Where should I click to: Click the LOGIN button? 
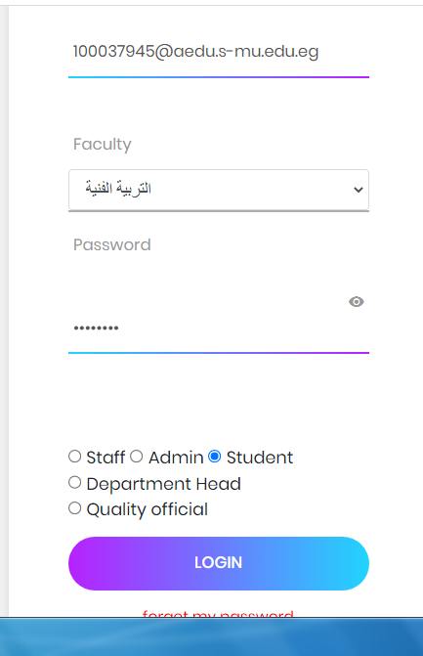coord(219,563)
